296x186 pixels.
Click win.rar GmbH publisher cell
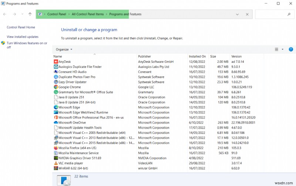coord(148,168)
